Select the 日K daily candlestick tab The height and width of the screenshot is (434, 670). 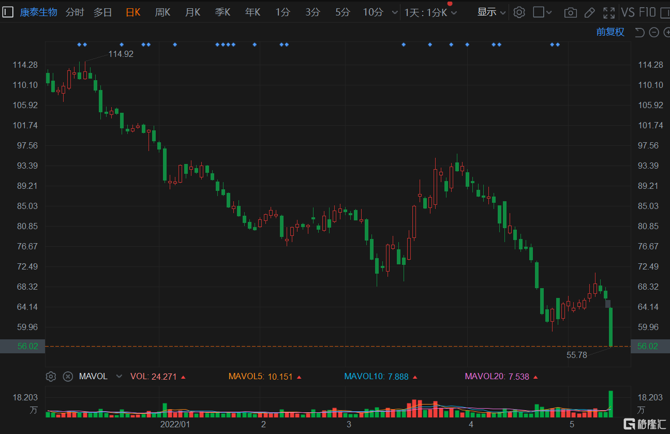coord(133,12)
